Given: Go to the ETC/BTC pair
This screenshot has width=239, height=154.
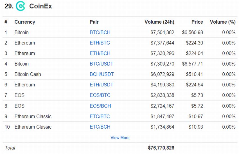Looking at the screenshot, I should tap(100, 117).
